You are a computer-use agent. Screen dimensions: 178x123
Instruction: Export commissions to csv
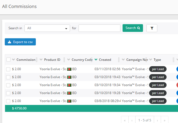pos(20,42)
